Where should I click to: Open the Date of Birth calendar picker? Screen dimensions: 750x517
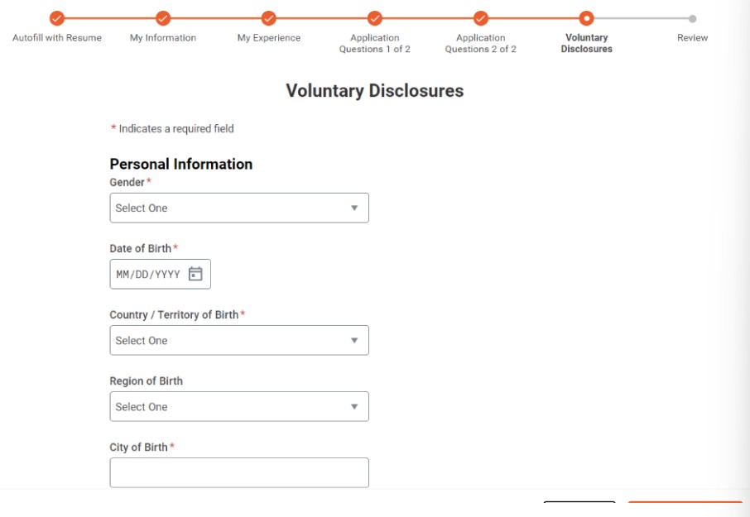[x=195, y=274]
